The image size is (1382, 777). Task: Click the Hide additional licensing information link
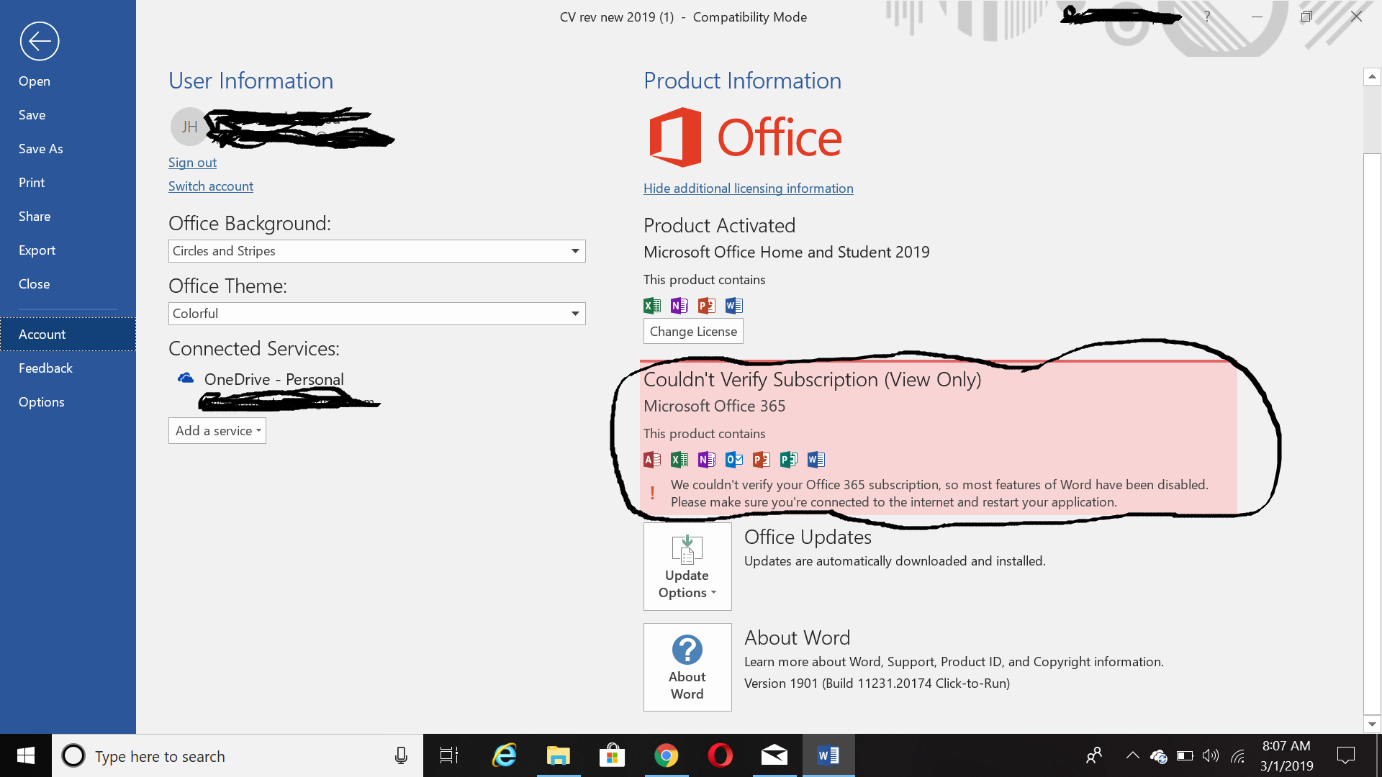click(748, 188)
